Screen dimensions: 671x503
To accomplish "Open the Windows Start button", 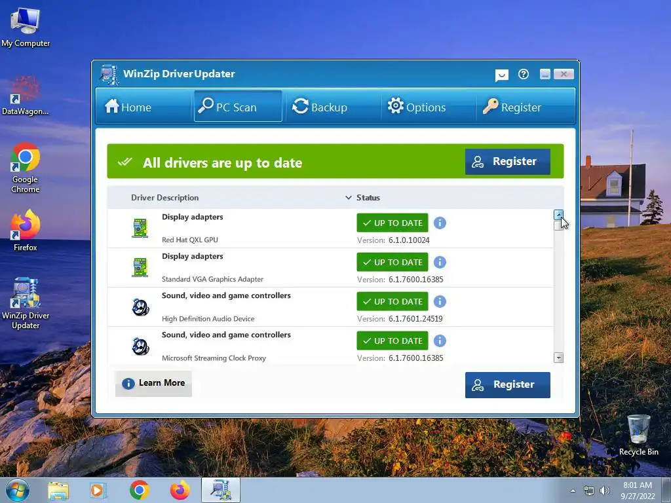I will [17, 490].
